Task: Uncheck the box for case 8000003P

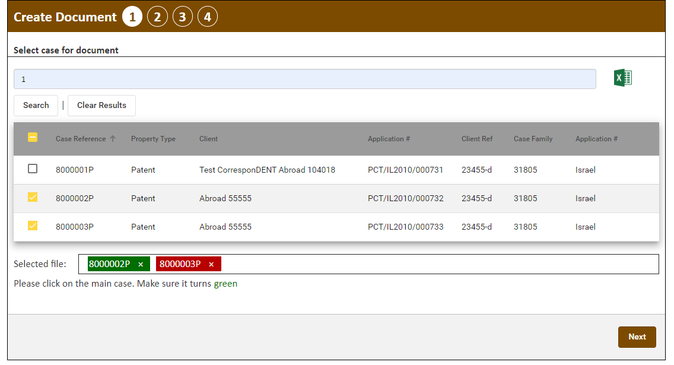Action: [33, 226]
